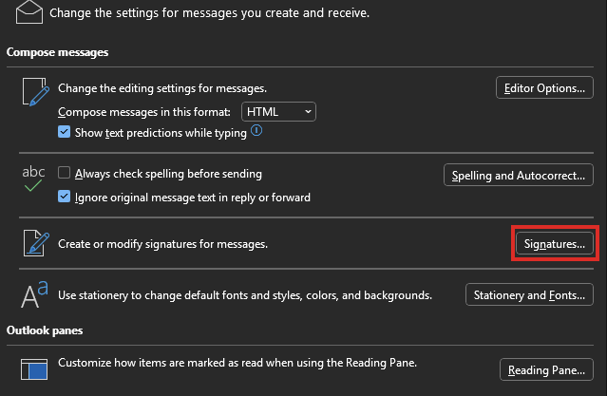Click the abc spelling checkmark icon
607x396 pixels.
[34, 179]
